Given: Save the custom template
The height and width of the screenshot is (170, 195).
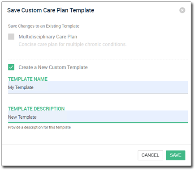Looking at the screenshot, I should point(176,155).
